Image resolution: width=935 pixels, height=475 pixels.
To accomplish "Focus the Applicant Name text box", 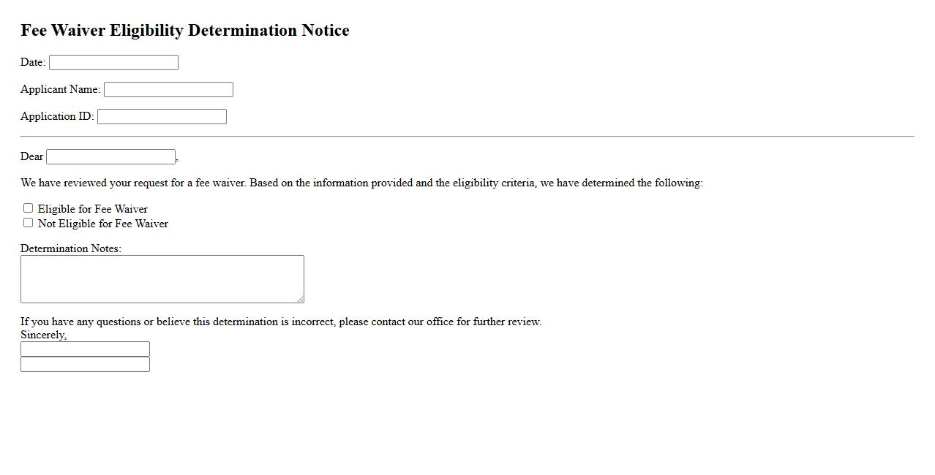I will coord(168,90).
